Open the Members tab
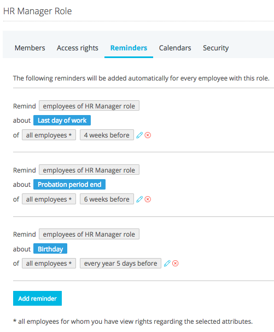The width and height of the screenshot is (274, 332). 30,48
